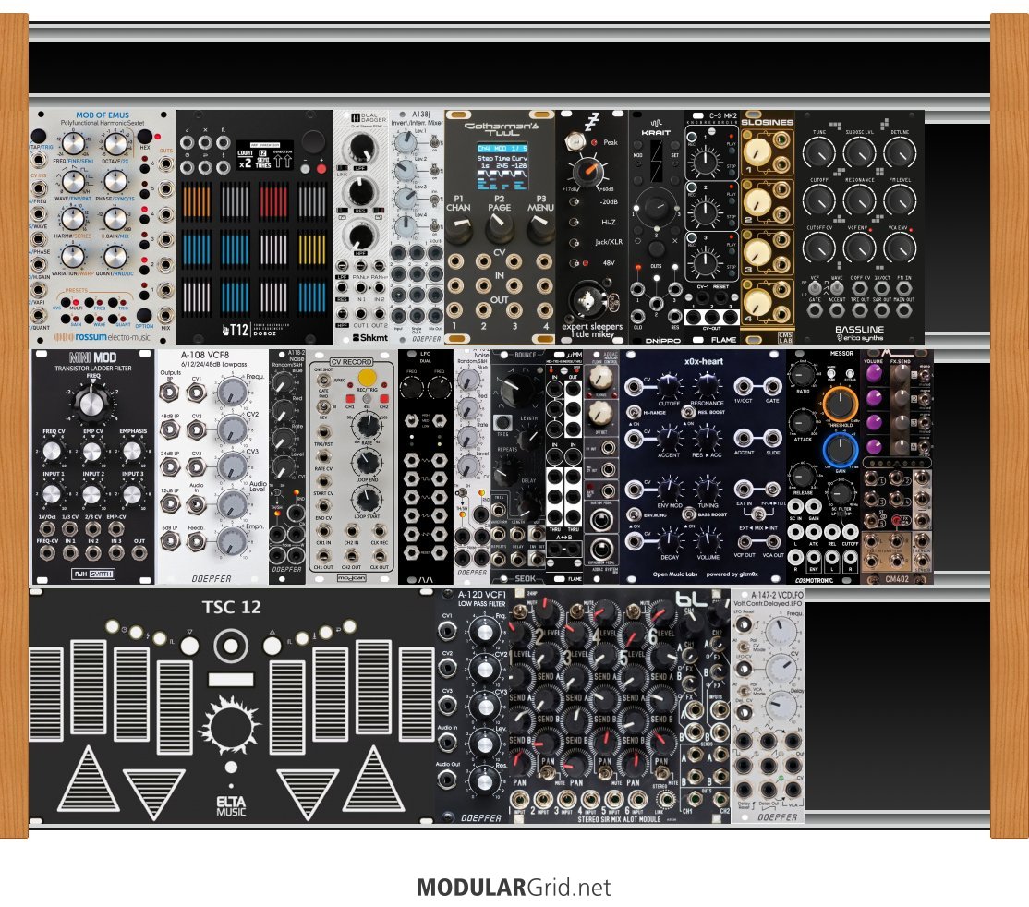Adjust the RESONANCE knob on Bassline
This screenshot has height=907, width=1029.
[859, 200]
